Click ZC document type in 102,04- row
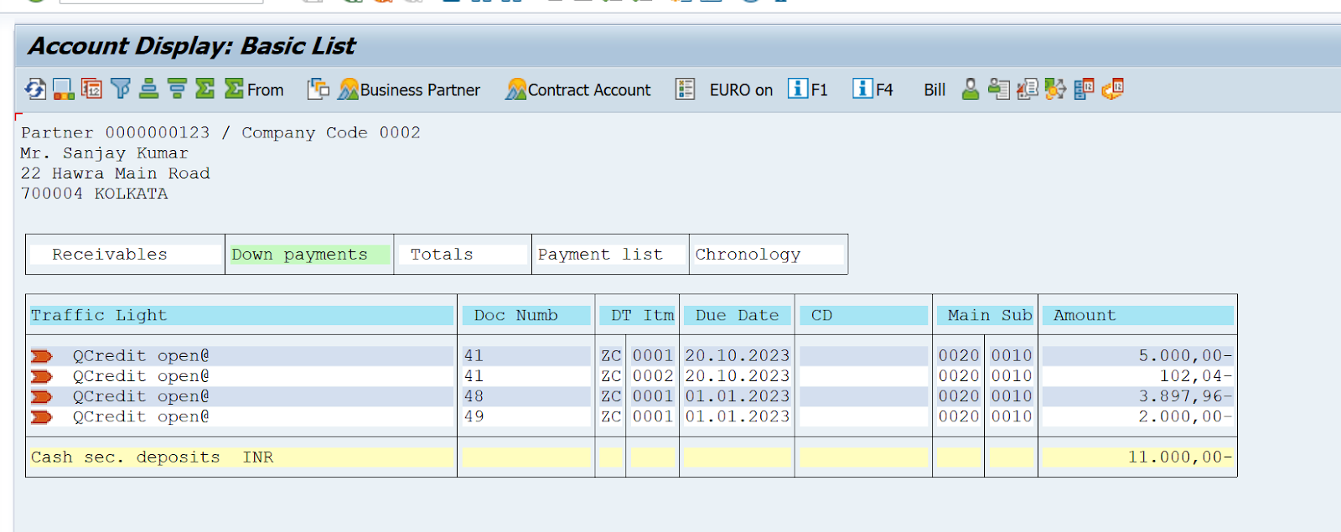The width and height of the screenshot is (1341, 532). tap(611, 376)
